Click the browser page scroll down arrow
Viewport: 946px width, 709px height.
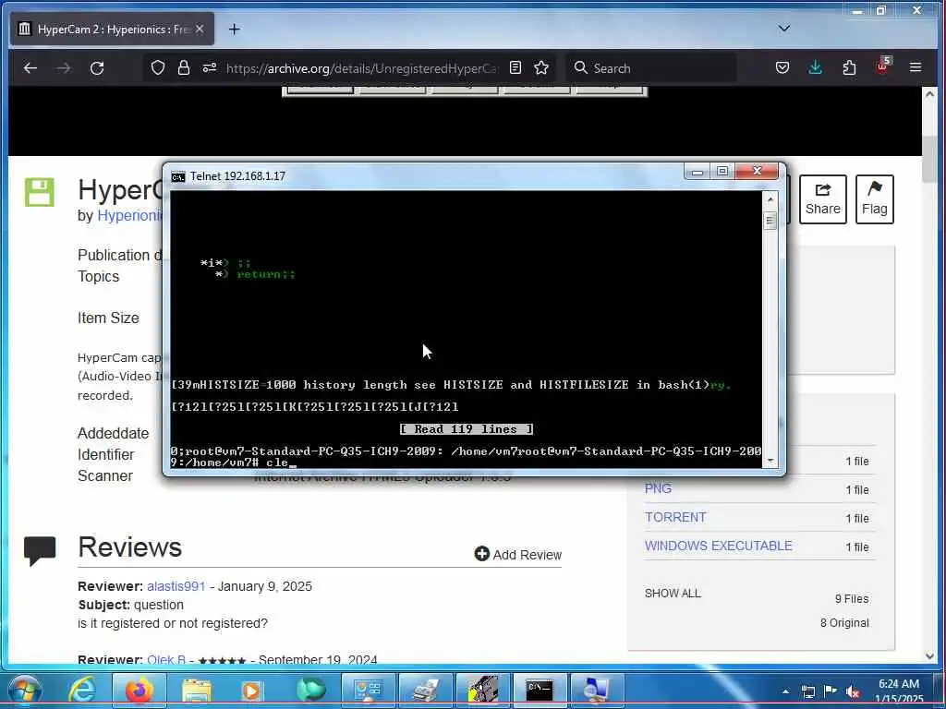(x=929, y=656)
